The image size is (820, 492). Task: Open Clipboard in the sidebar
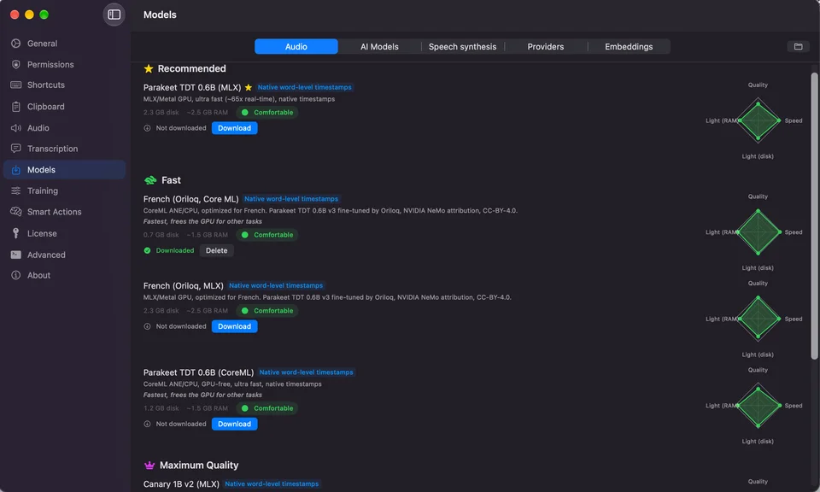click(x=64, y=107)
